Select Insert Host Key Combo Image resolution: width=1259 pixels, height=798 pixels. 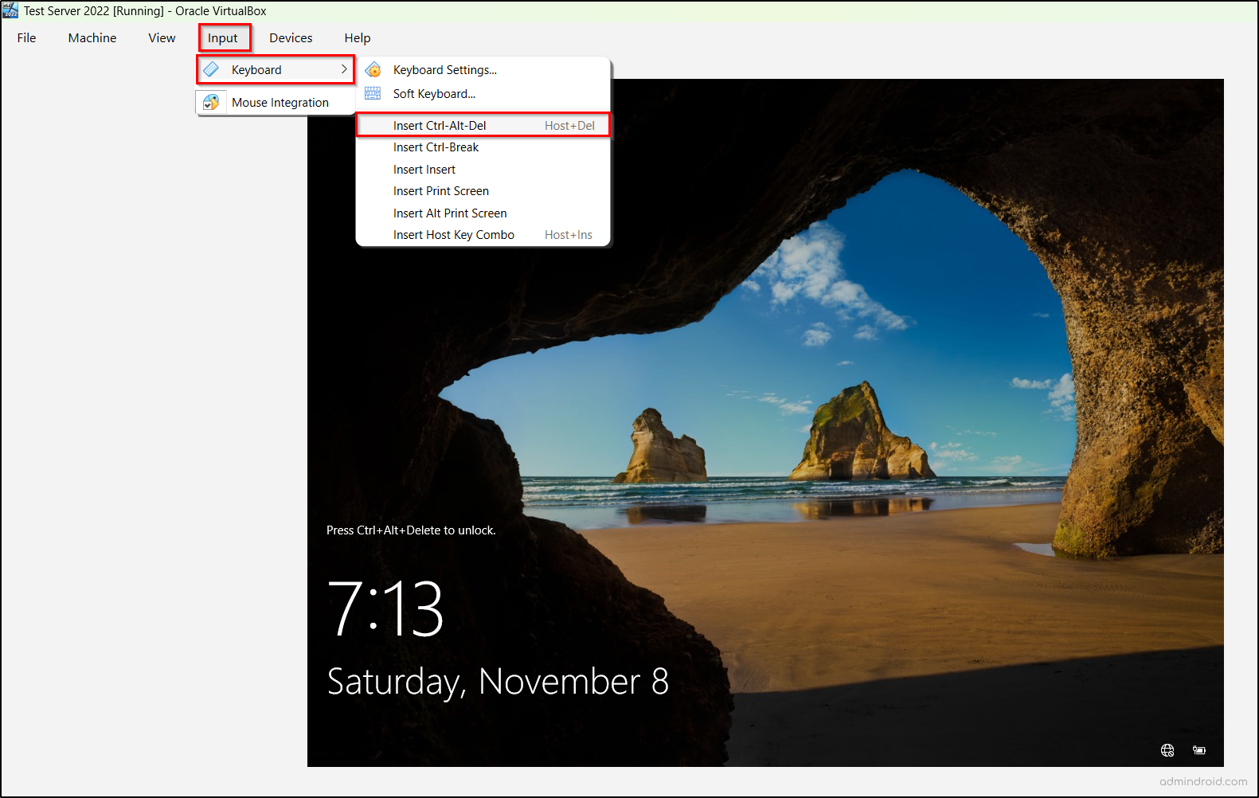(483, 235)
